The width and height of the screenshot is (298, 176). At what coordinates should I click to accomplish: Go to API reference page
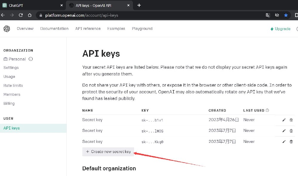point(88,29)
